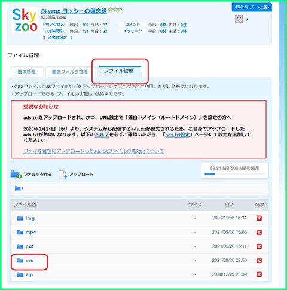
Task: Click the UU(訪問者) label
Action: coord(54,31)
